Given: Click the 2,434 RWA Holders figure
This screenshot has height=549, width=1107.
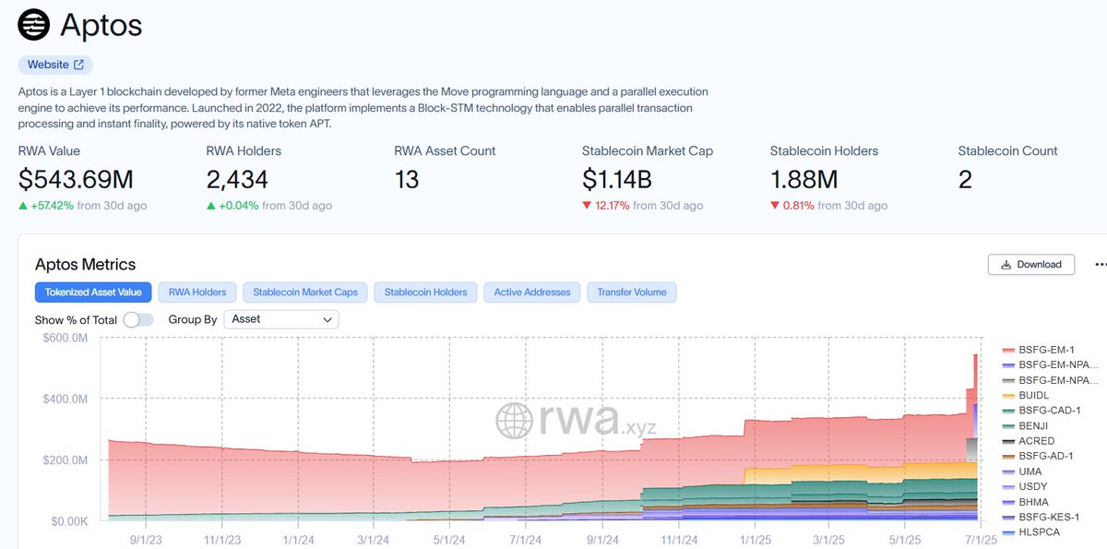Looking at the screenshot, I should tap(238, 179).
